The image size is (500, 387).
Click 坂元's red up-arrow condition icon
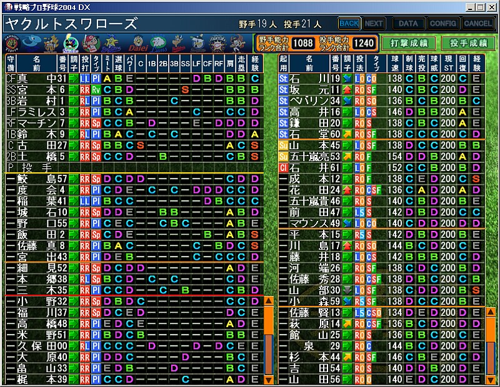pos(347,90)
